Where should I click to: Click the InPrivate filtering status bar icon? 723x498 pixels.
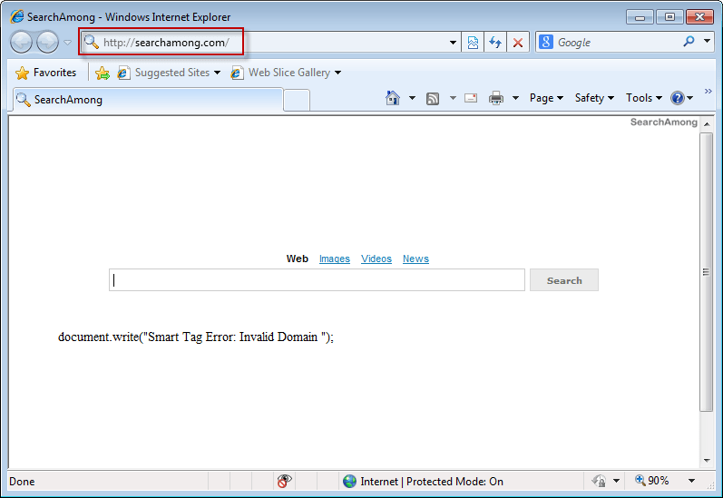pos(284,481)
